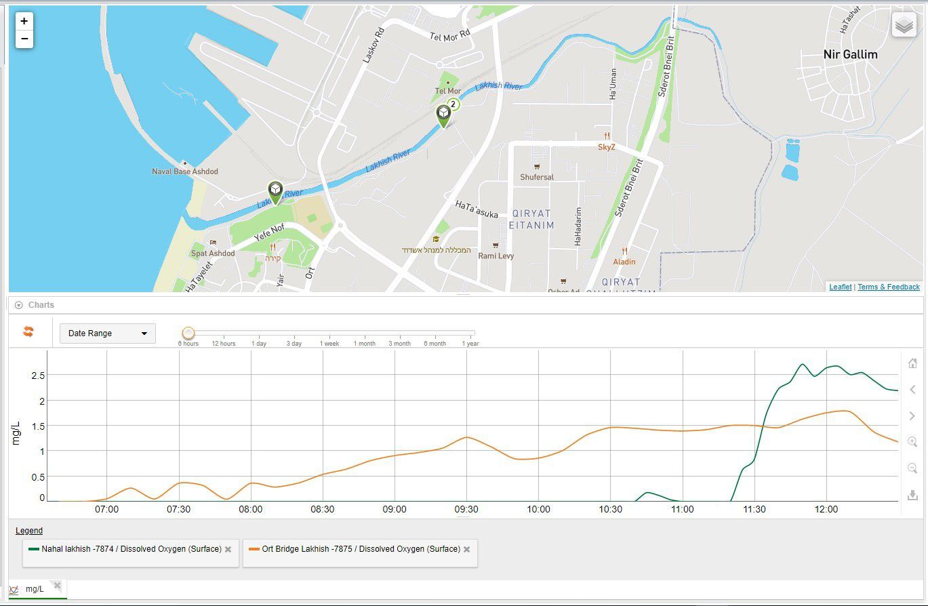Viewport: 928px width, 606px height.
Task: Remove Ort Bridge Lakhish -7875 series from legend
Action: (467, 549)
